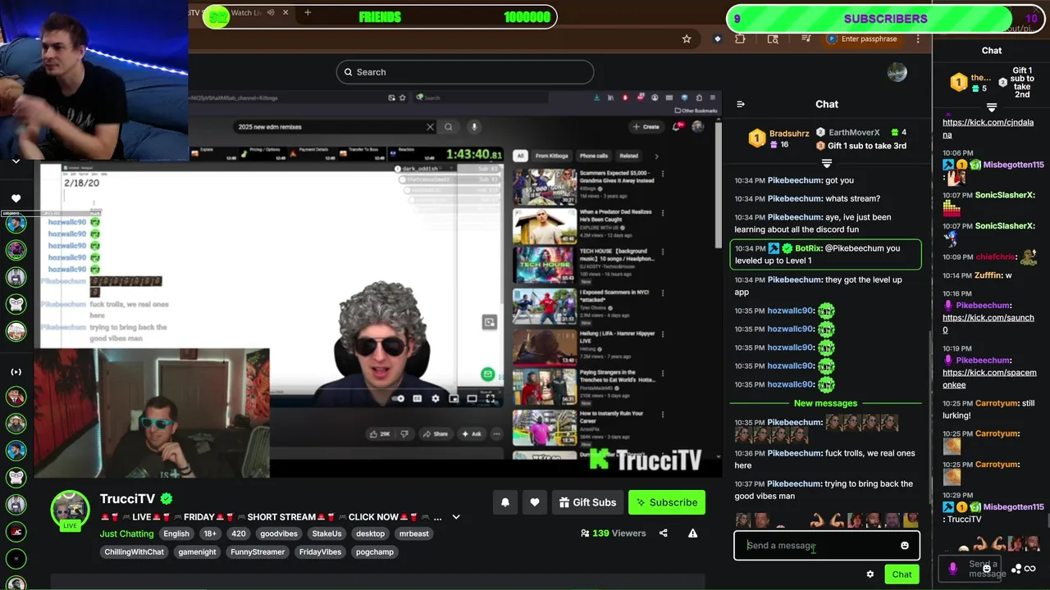
Task: Search YouTube with magnifier in embedded video
Action: click(448, 127)
